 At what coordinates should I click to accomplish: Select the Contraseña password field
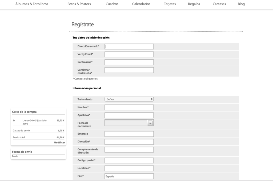coord(129,62)
